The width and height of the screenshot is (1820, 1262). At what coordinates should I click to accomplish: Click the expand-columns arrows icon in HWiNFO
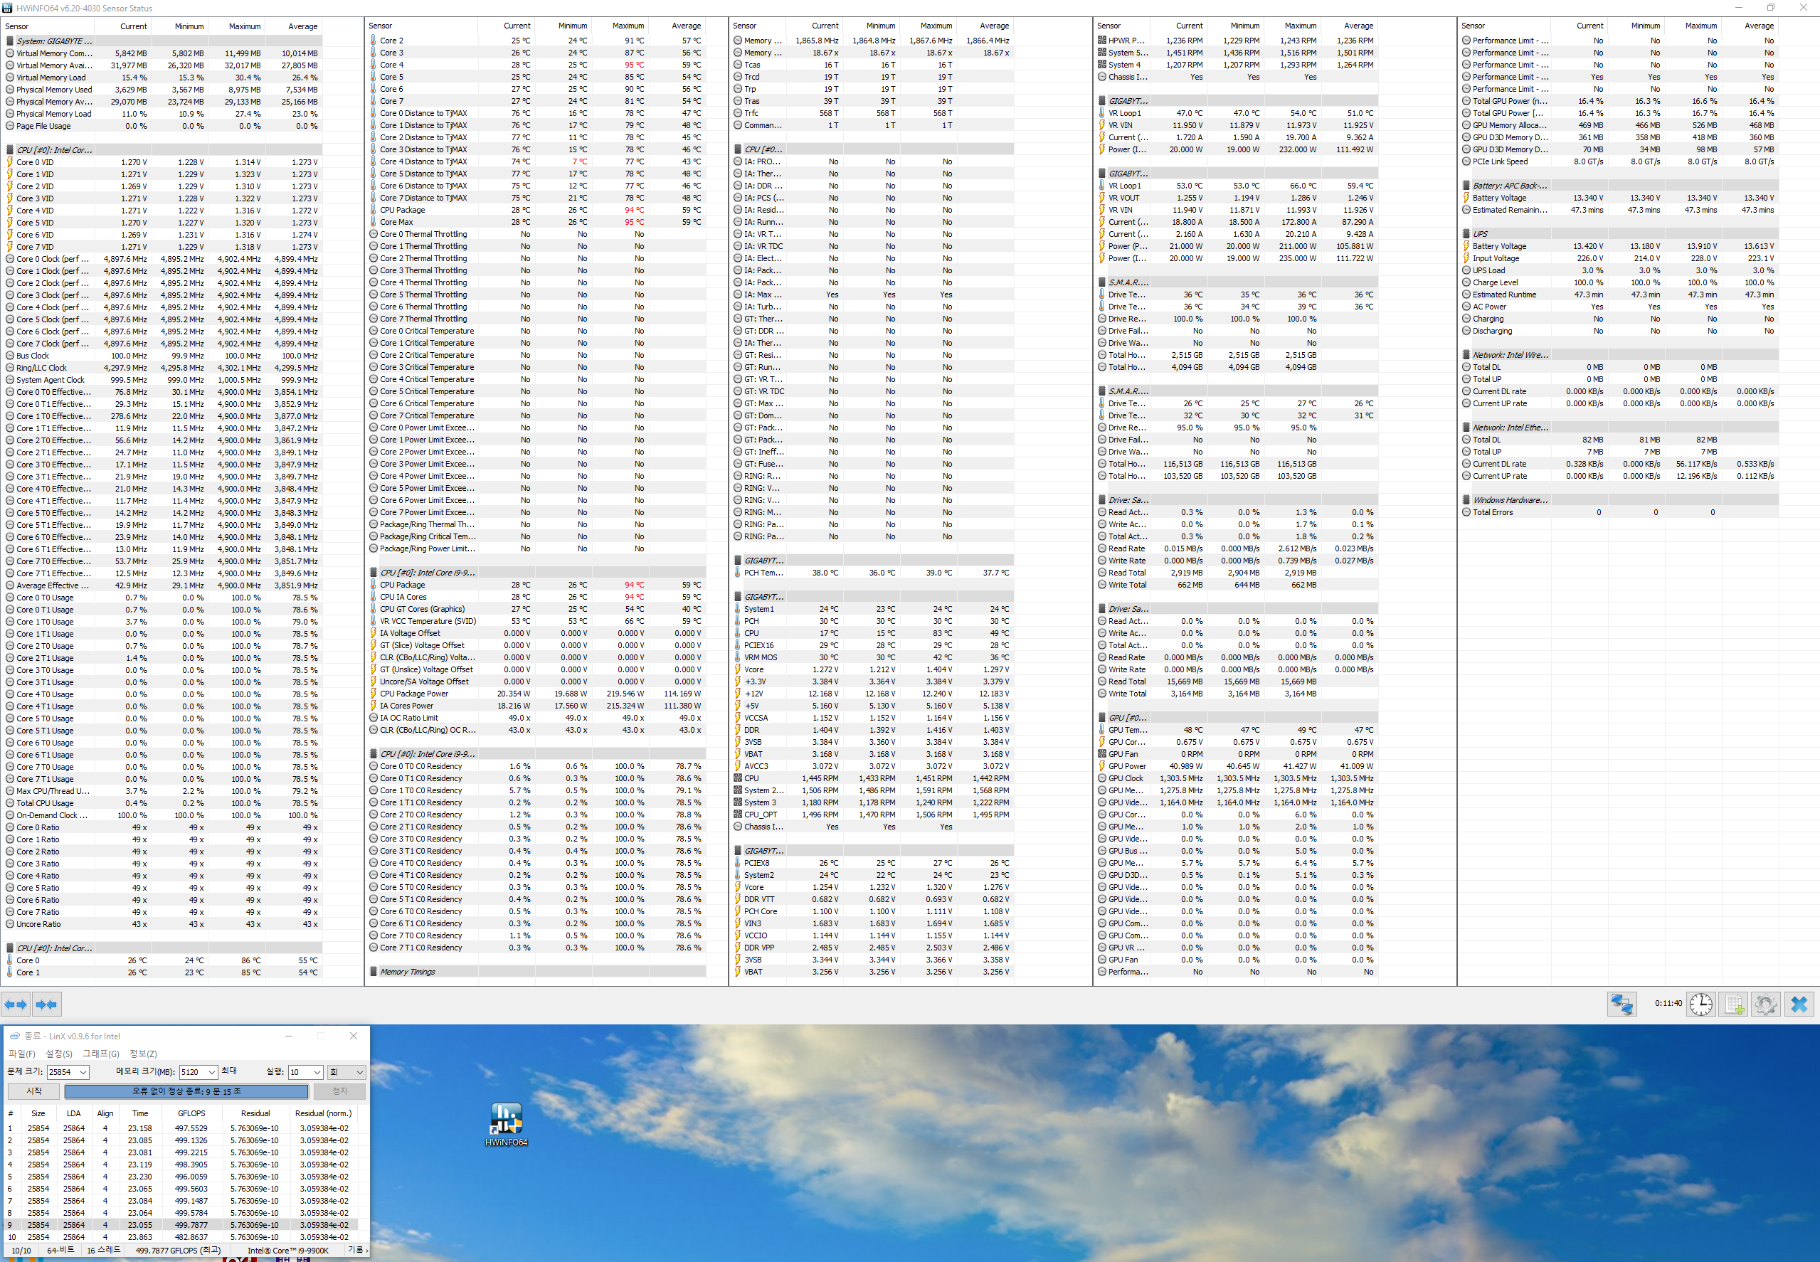(16, 1004)
